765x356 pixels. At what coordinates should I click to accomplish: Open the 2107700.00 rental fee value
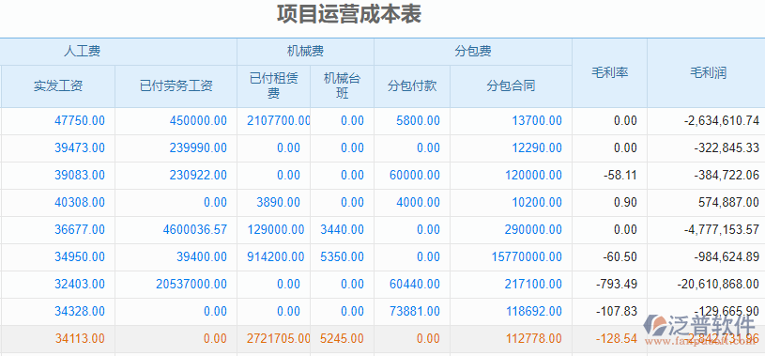click(278, 120)
